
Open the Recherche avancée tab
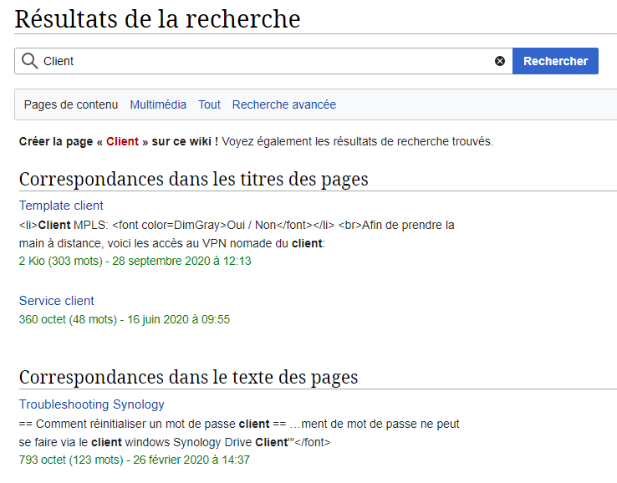[284, 104]
